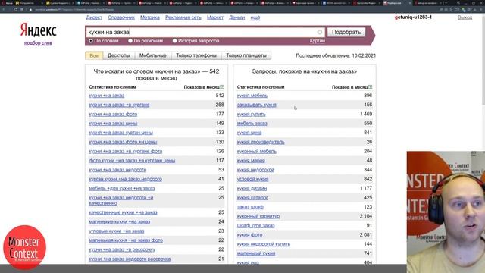Screen dimensions: 485x273
Task: Open query 'угловые кухни +на заказ'
Action: click(x=116, y=231)
